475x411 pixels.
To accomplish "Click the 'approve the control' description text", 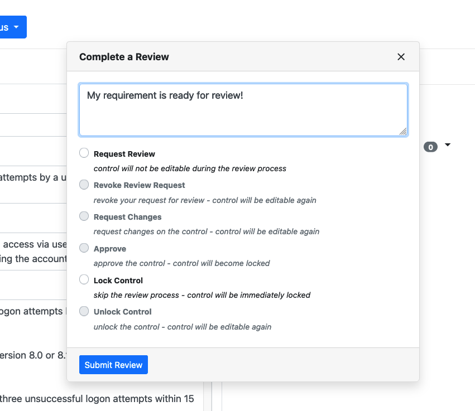I will pos(181,263).
